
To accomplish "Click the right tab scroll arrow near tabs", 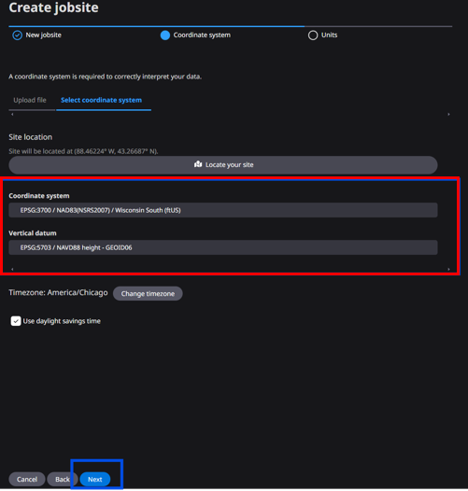I will coord(448,114).
